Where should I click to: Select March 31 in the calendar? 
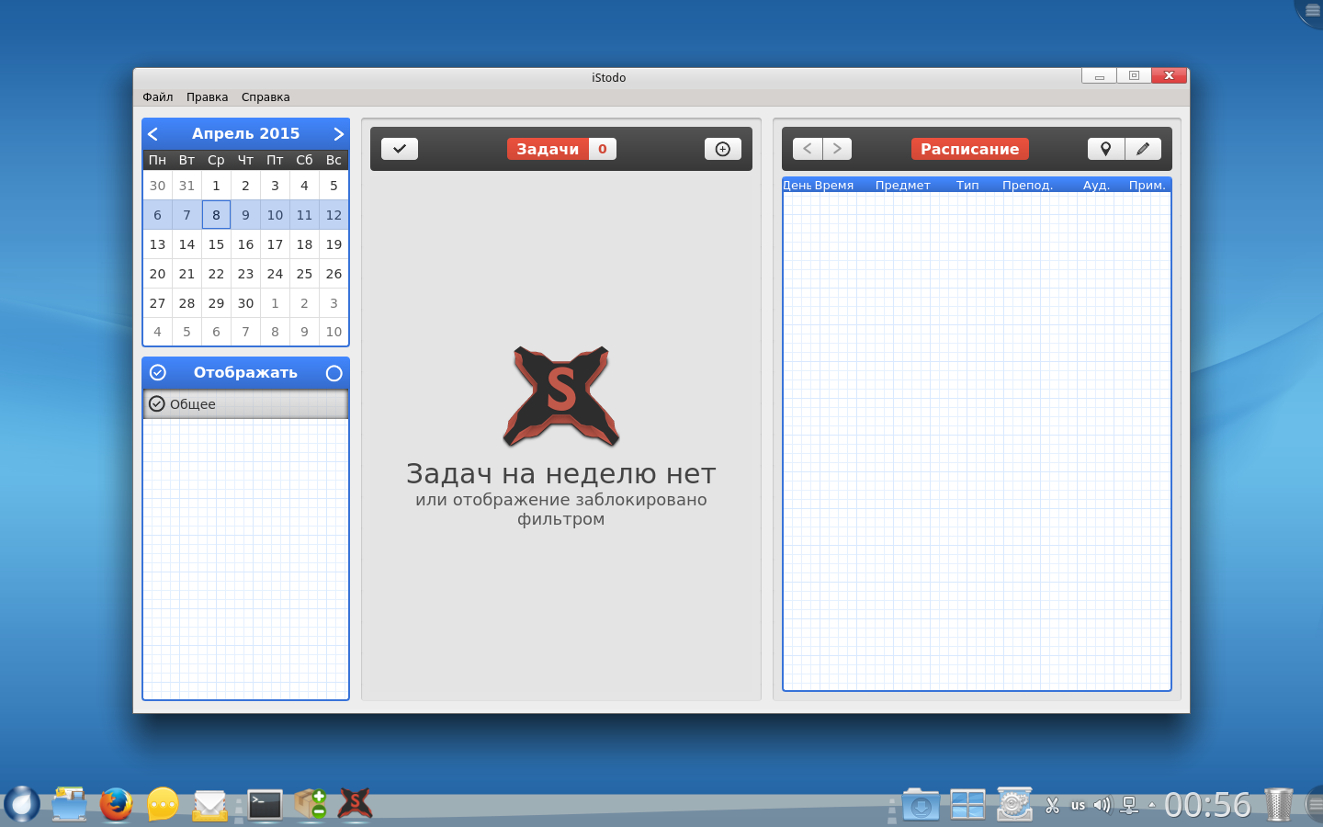(187, 186)
